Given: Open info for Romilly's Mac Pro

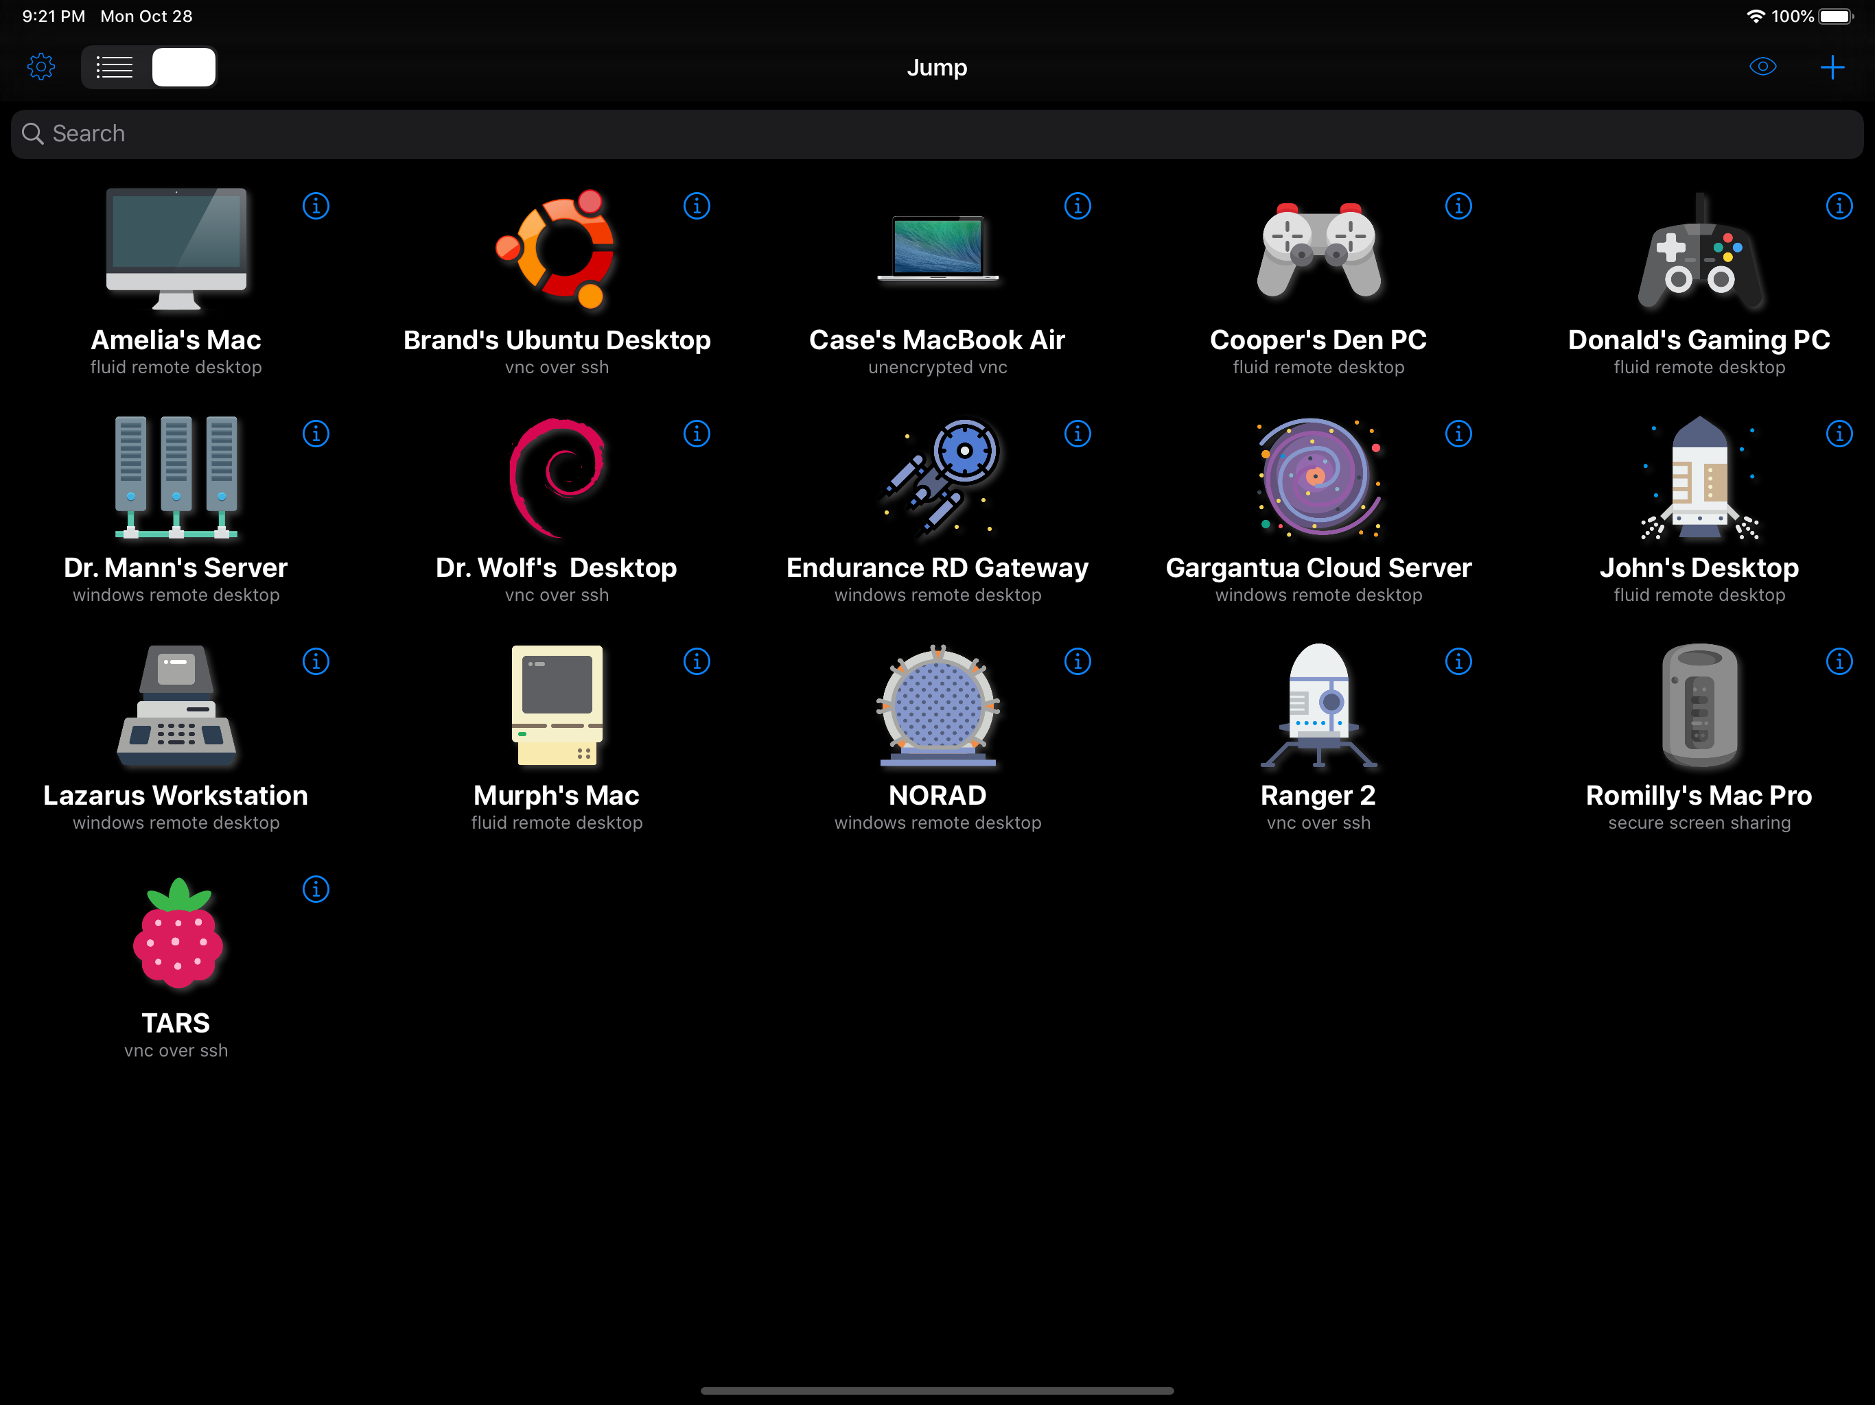Looking at the screenshot, I should (x=1839, y=661).
